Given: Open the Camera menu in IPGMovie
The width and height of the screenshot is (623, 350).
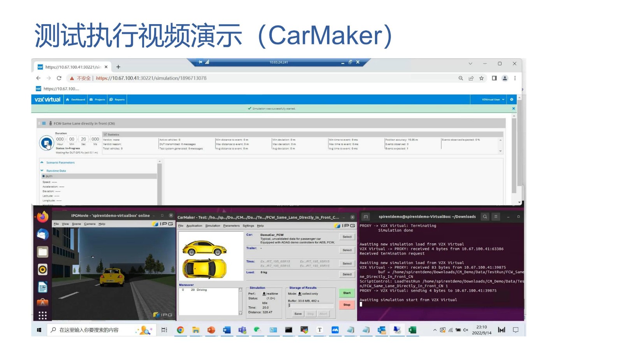Looking at the screenshot, I should 90,224.
